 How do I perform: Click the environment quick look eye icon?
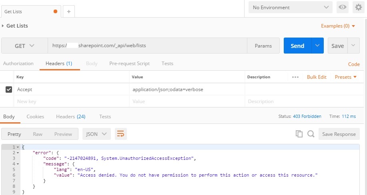pos(343,7)
